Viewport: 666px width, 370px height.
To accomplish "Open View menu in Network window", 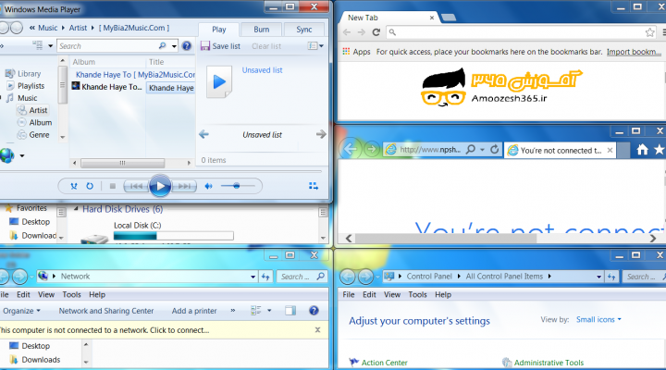I will (46, 294).
